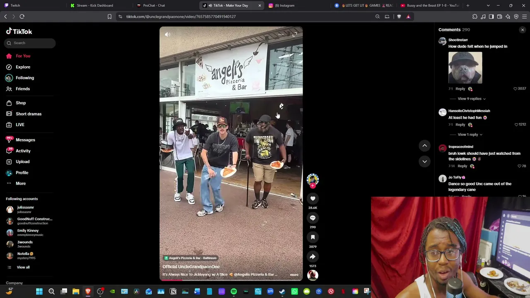Expand video caption with 'more'
Image resolution: width=530 pixels, height=298 pixels.
tap(294, 275)
